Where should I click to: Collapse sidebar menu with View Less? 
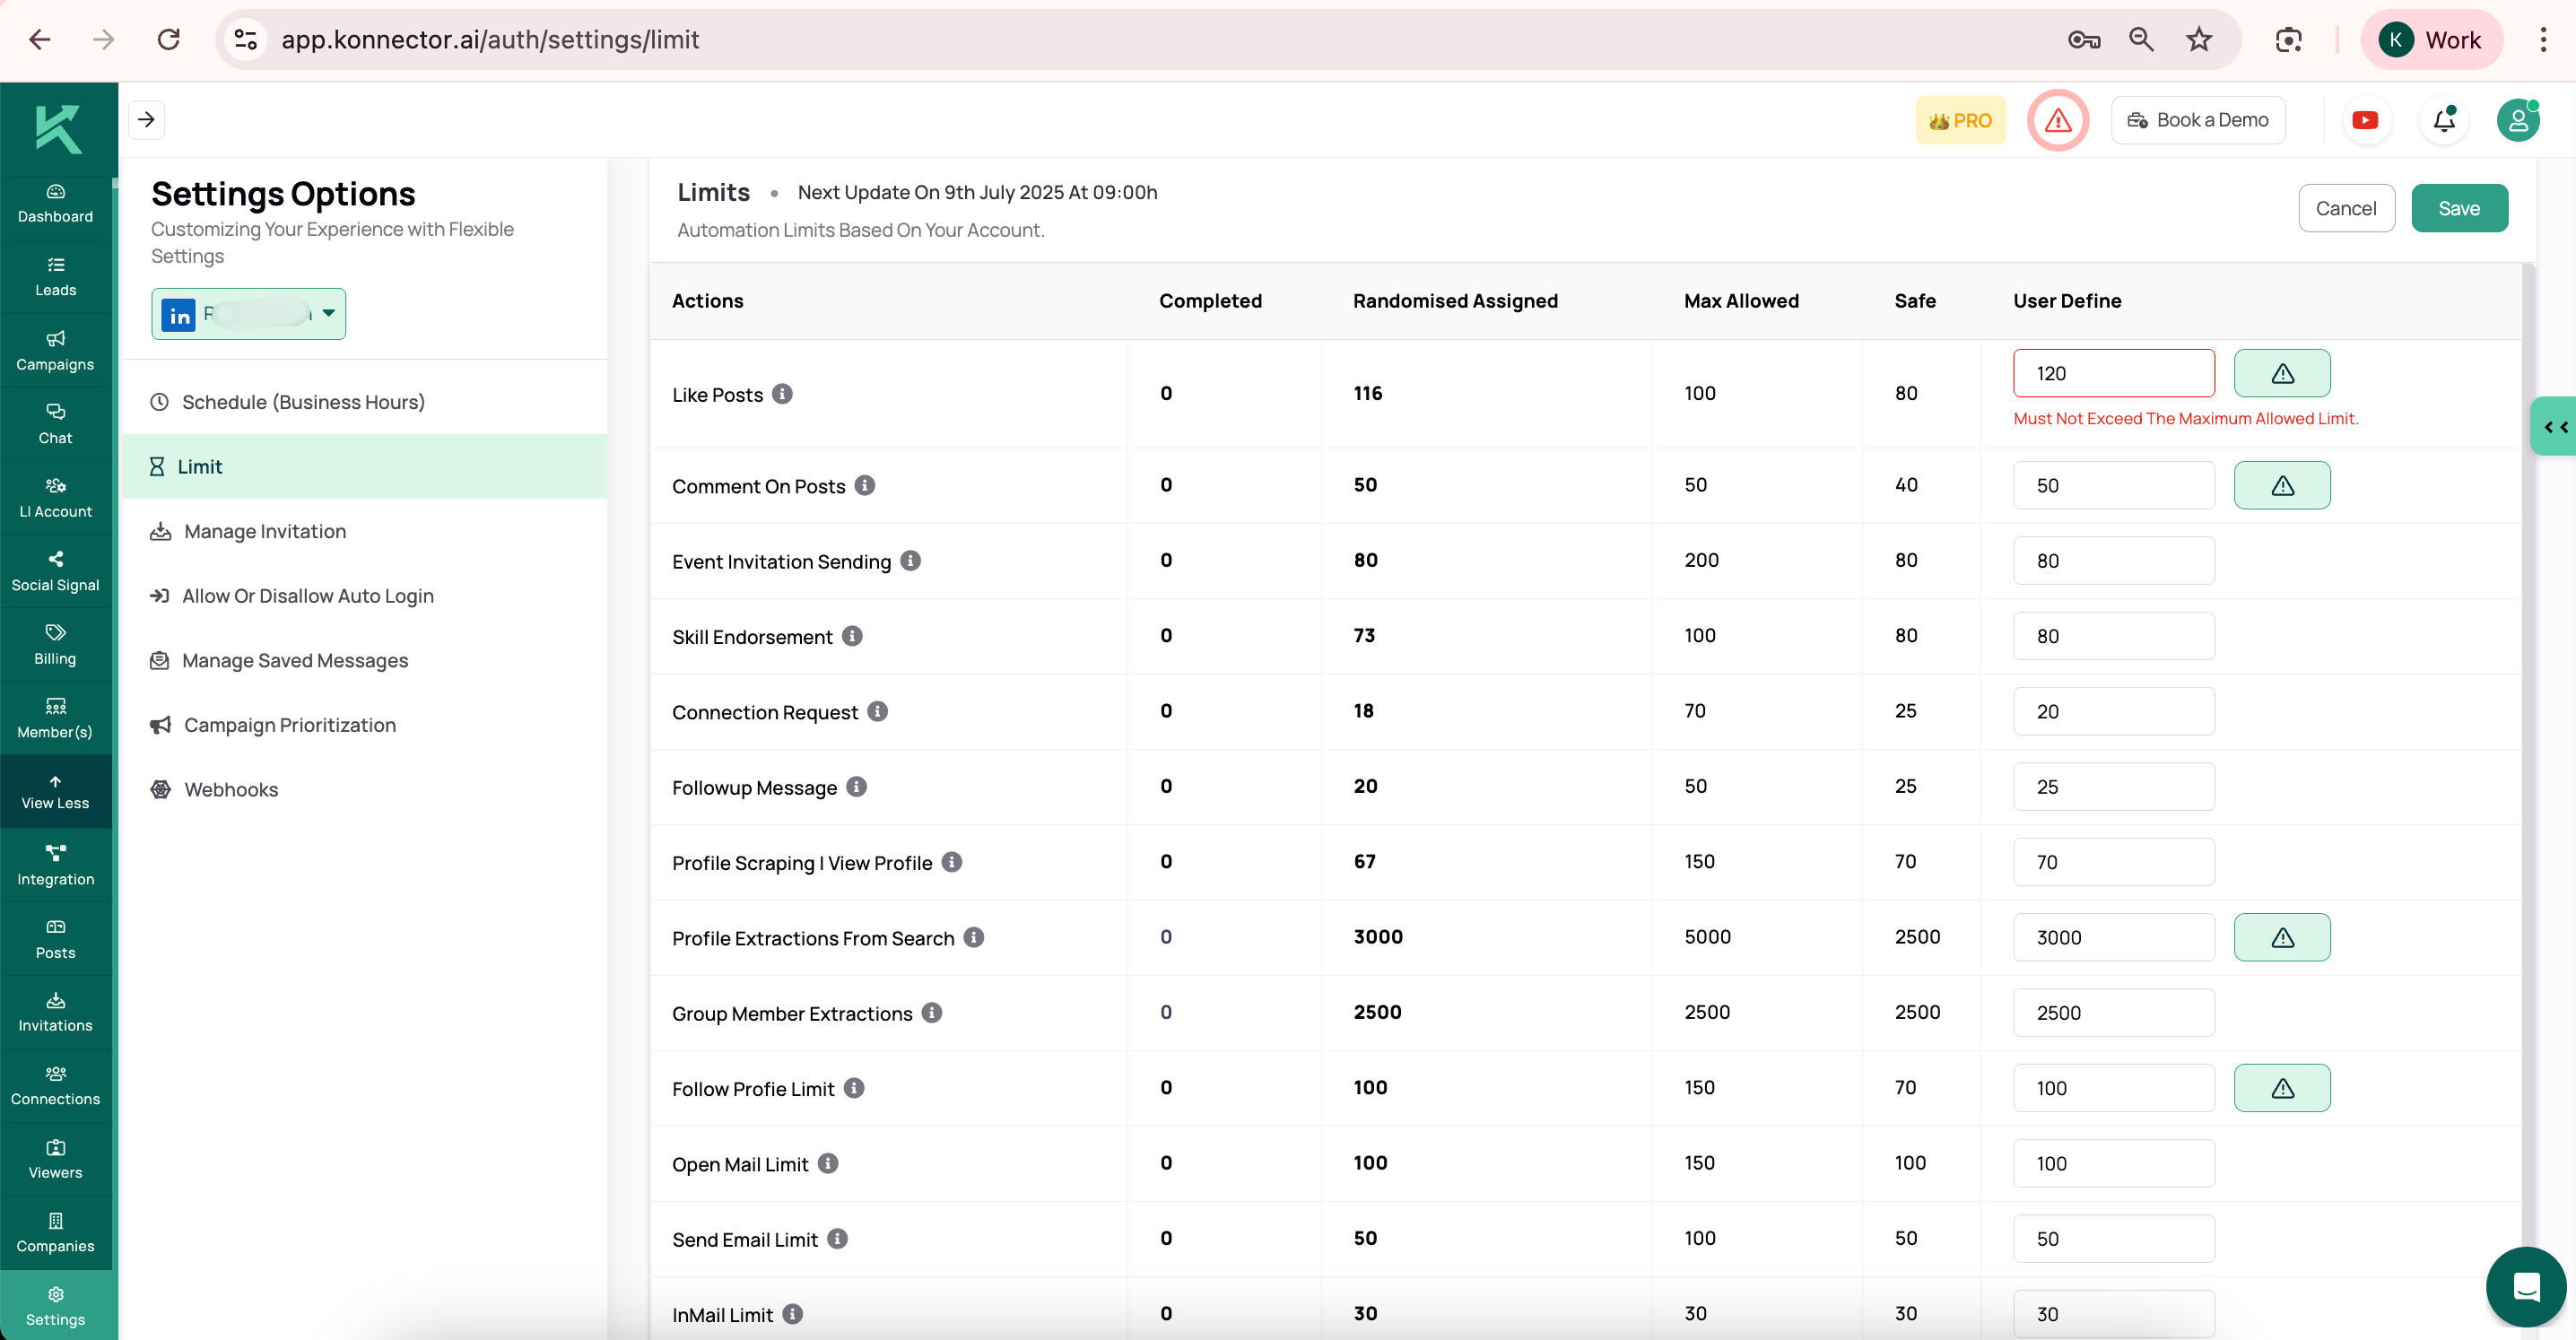pyautogui.click(x=55, y=792)
